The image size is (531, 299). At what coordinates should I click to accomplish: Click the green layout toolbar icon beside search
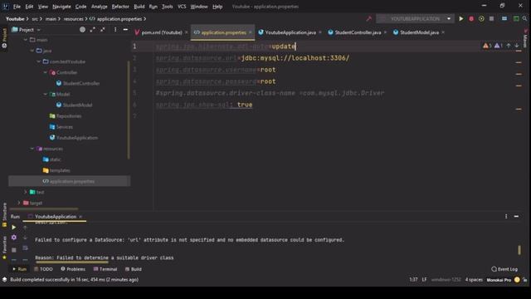pos(516,18)
